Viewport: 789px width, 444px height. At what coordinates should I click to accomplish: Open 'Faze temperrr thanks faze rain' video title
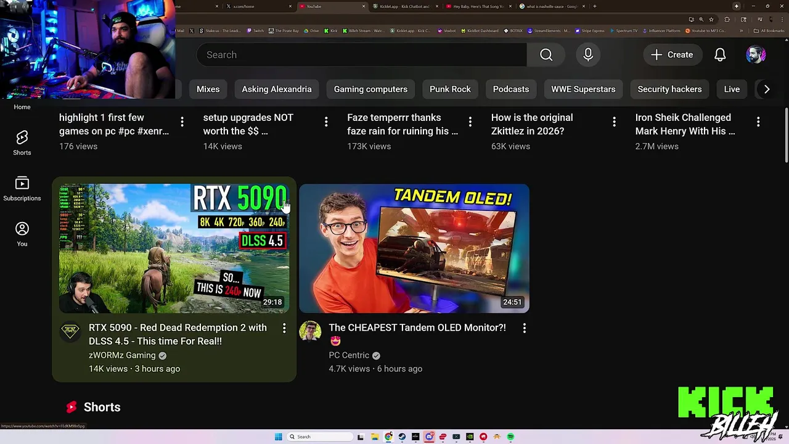(x=403, y=124)
